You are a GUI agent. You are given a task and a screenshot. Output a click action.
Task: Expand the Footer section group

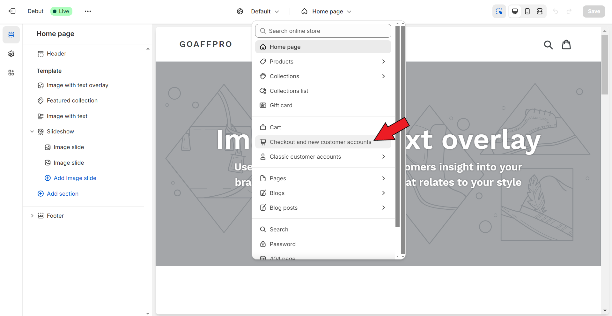[32, 216]
